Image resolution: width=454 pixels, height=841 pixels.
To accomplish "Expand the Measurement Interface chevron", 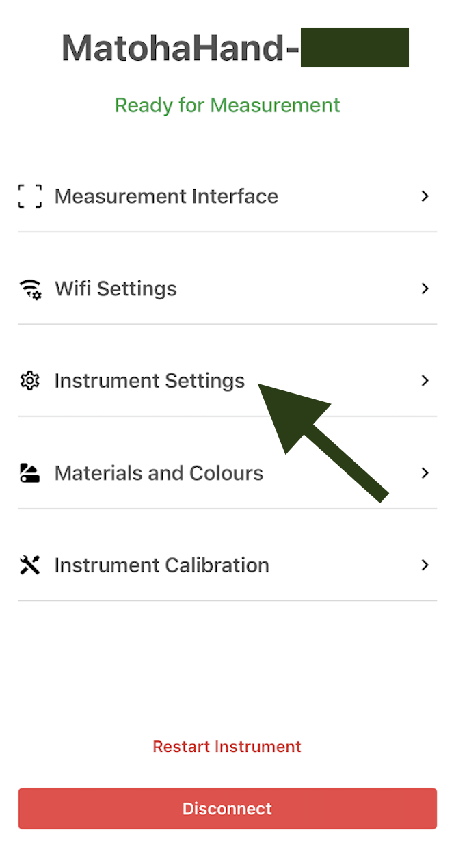I will [x=425, y=196].
